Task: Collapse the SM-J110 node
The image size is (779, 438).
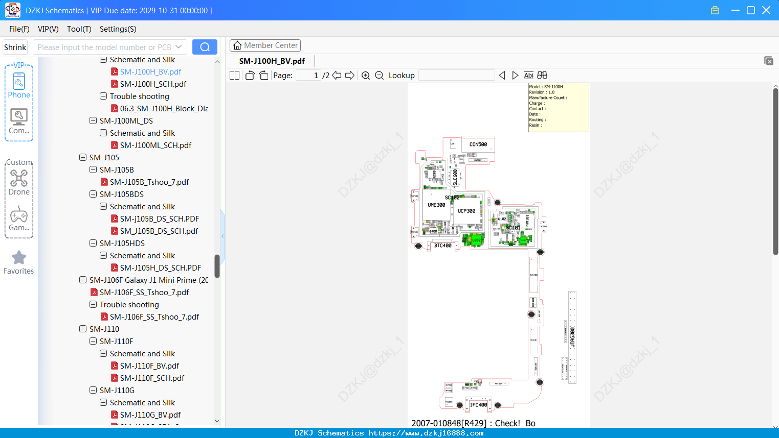Action: click(x=83, y=329)
